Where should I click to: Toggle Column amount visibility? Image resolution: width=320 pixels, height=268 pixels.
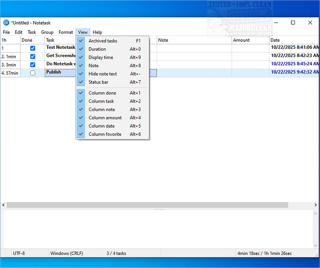pos(113,118)
